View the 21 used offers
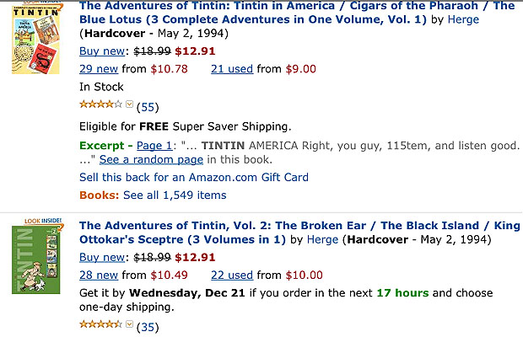Viewport: 523px width, 337px height. pyautogui.click(x=232, y=68)
